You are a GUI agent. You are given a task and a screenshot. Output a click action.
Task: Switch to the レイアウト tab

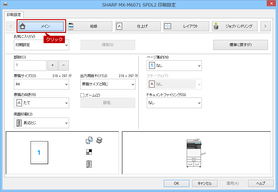[186, 26]
